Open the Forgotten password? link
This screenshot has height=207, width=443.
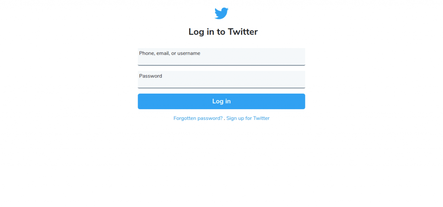point(198,118)
